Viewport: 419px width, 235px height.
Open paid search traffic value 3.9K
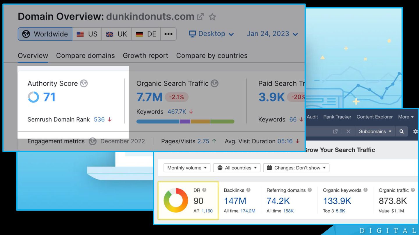click(271, 97)
